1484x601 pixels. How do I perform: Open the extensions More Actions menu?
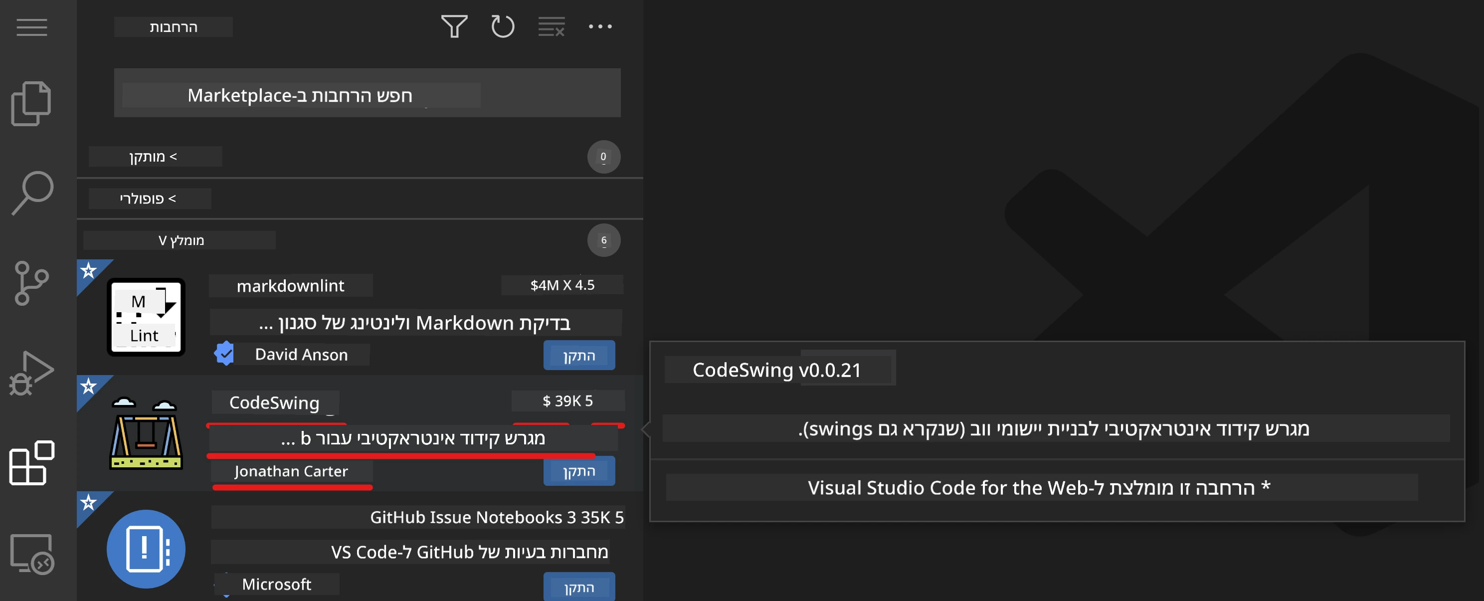(x=600, y=26)
